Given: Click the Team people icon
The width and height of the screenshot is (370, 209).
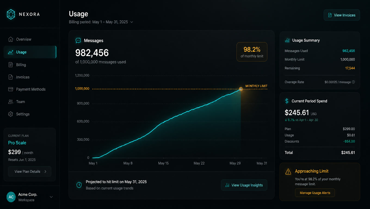Looking at the screenshot, I should click(x=11, y=102).
